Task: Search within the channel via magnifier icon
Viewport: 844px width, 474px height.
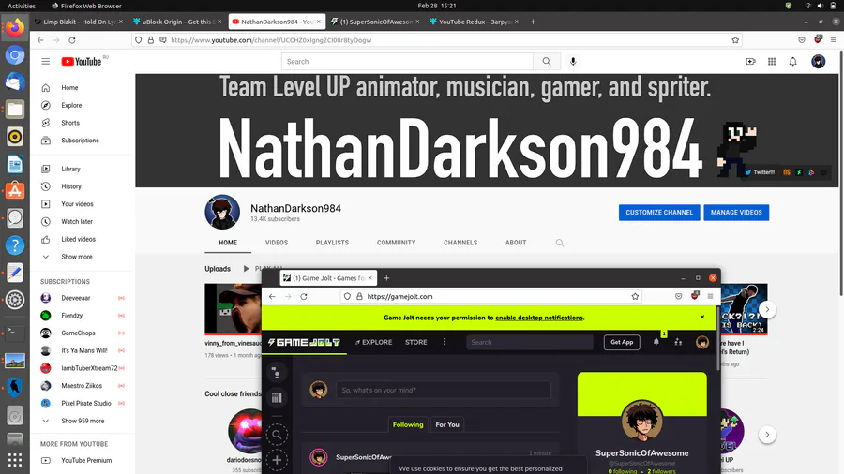Action: [560, 243]
